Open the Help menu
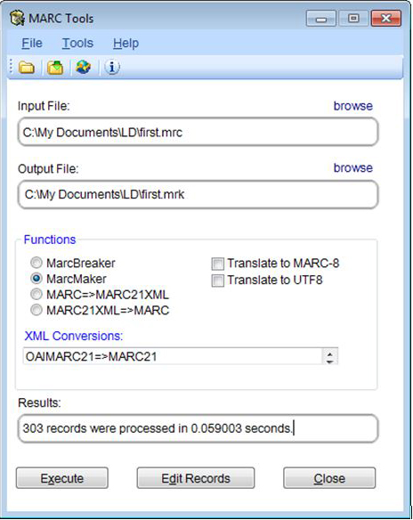 [x=126, y=43]
